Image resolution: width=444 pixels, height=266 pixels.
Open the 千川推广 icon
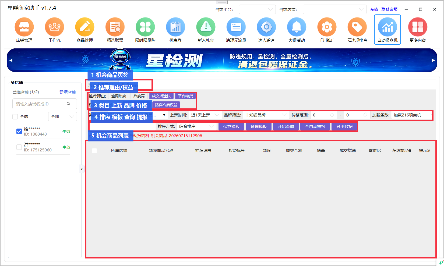(327, 27)
